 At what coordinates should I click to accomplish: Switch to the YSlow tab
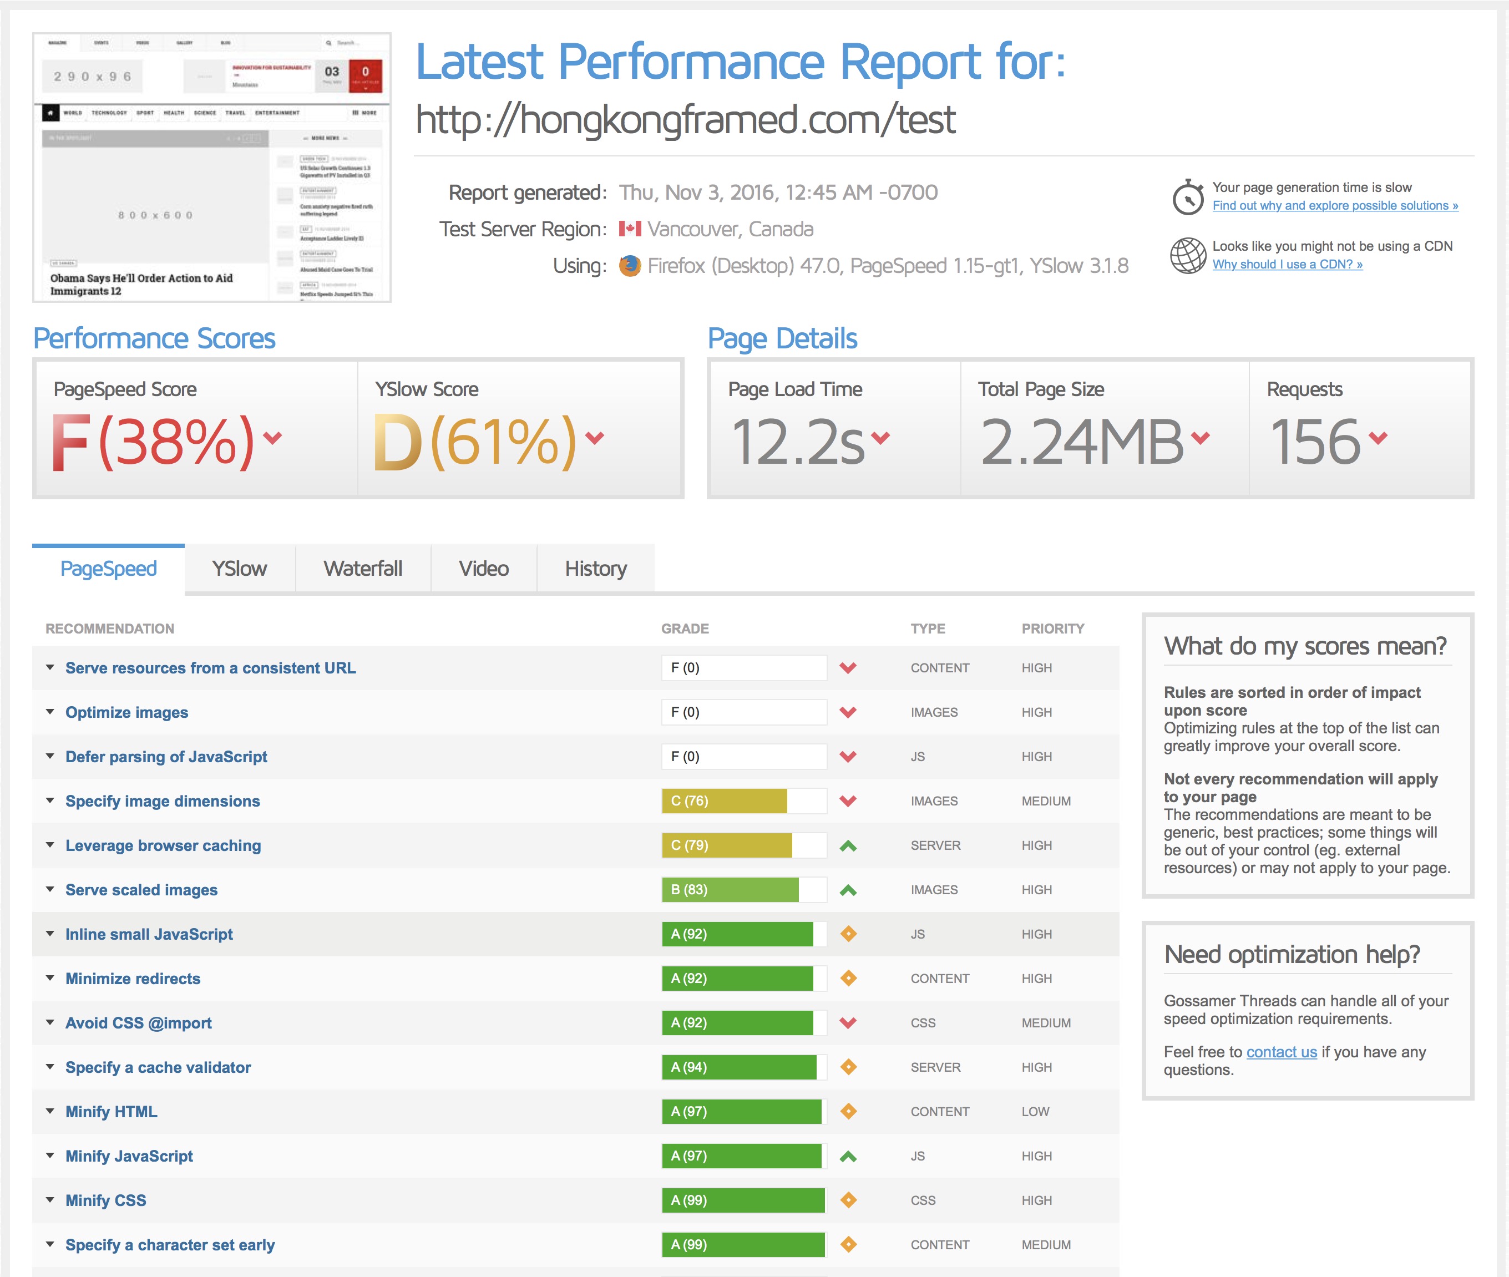click(240, 569)
